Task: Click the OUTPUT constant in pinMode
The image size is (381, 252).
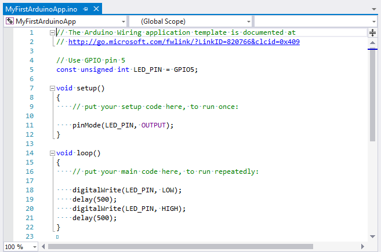Action: click(x=154, y=125)
